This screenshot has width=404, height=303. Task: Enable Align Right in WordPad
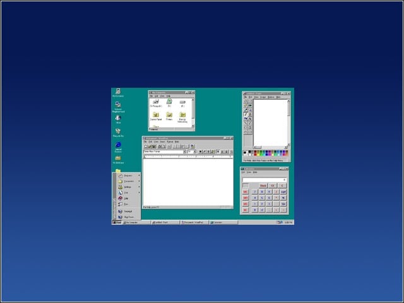226,151
